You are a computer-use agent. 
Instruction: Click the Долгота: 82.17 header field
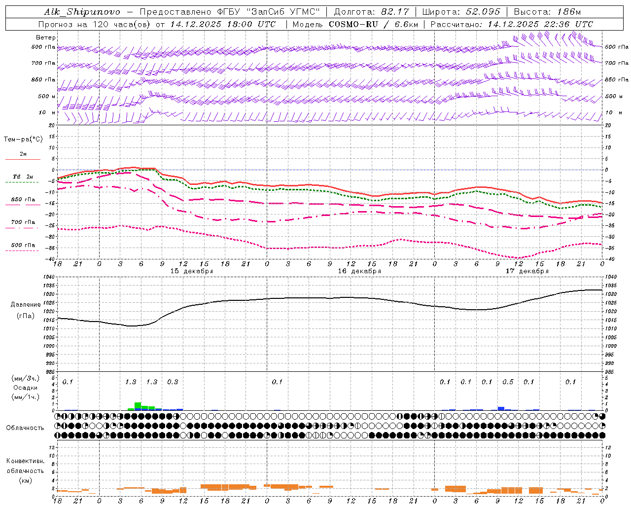click(x=371, y=12)
